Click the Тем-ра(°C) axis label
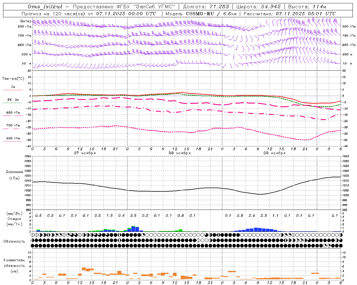 (13, 79)
